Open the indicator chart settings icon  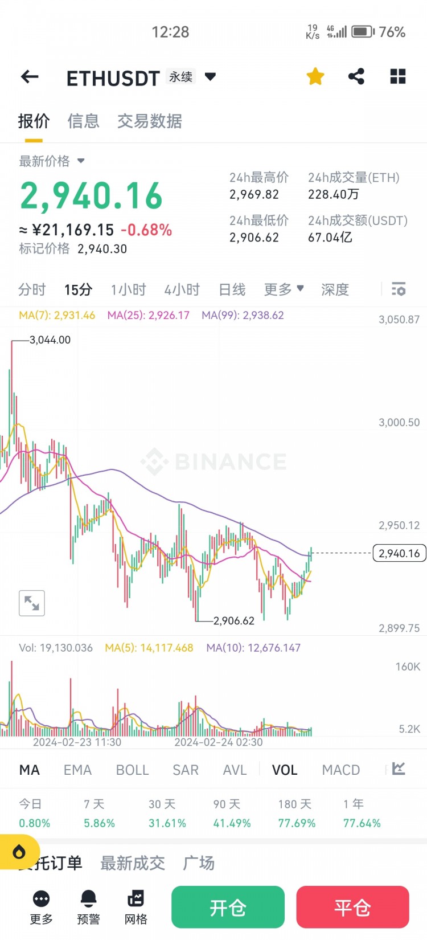pyautogui.click(x=399, y=769)
